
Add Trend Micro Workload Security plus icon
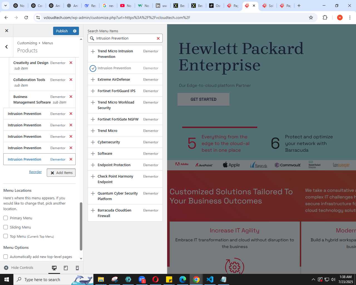(93, 102)
